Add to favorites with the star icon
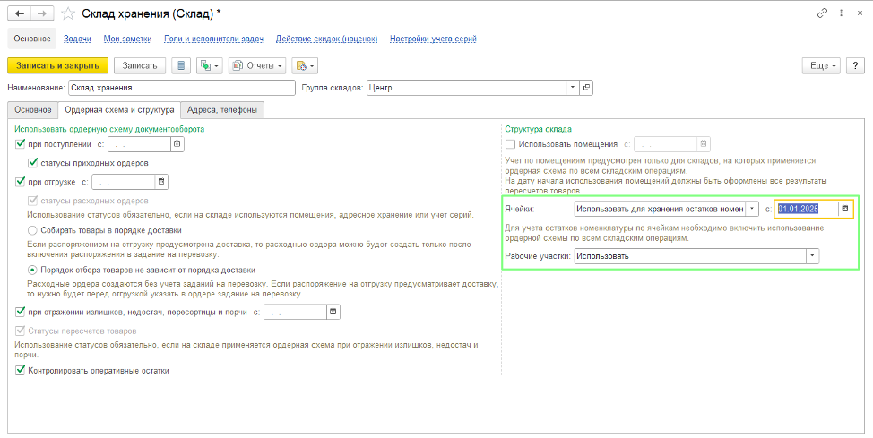Viewport: 873px width, 438px height. click(x=68, y=14)
